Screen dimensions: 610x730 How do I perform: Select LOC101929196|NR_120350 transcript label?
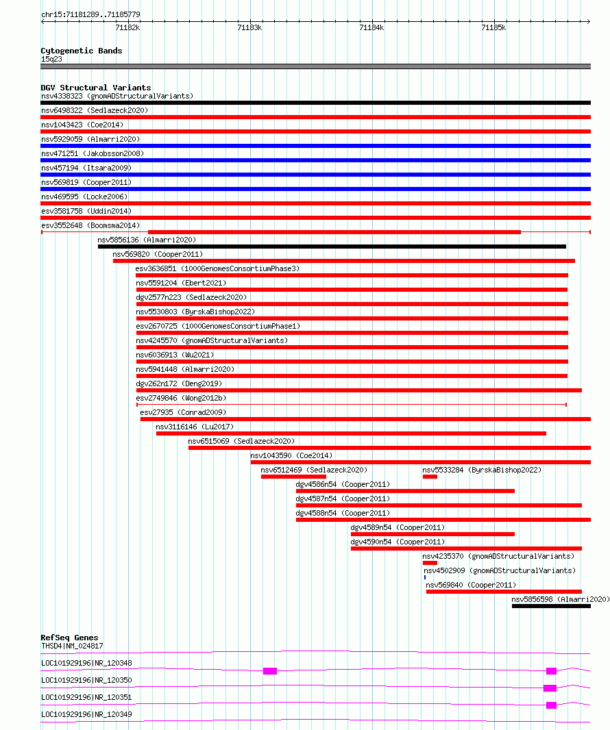click(x=86, y=681)
